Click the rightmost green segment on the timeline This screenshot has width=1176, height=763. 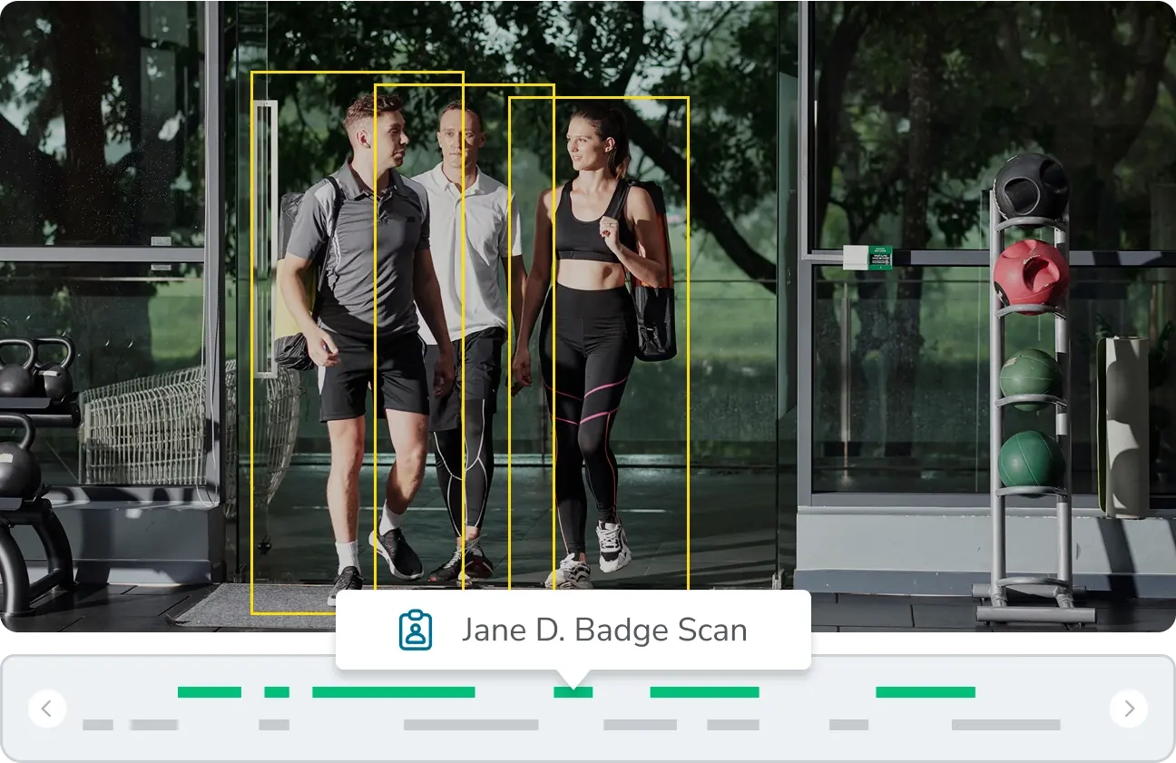(x=926, y=692)
